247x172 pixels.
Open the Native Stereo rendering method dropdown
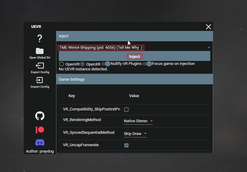click(138, 121)
